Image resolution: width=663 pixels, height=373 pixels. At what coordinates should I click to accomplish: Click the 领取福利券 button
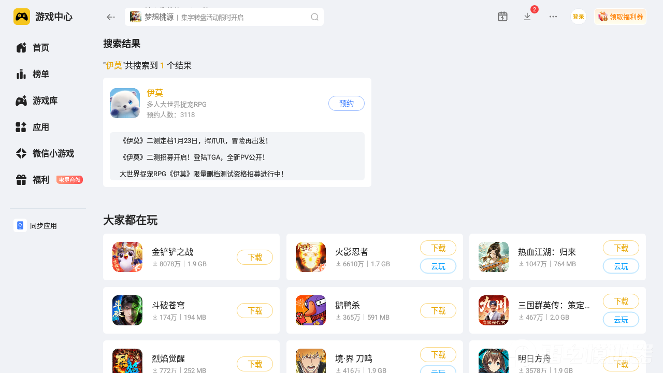[x=620, y=17]
